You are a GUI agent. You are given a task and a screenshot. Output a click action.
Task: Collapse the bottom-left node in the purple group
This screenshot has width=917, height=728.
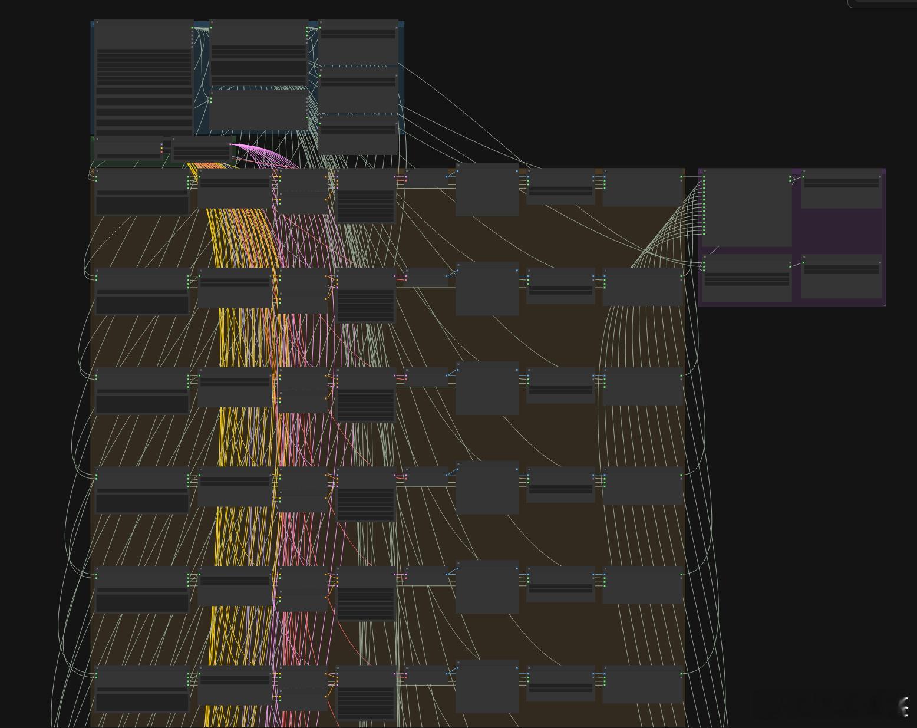pyautogui.click(x=705, y=258)
